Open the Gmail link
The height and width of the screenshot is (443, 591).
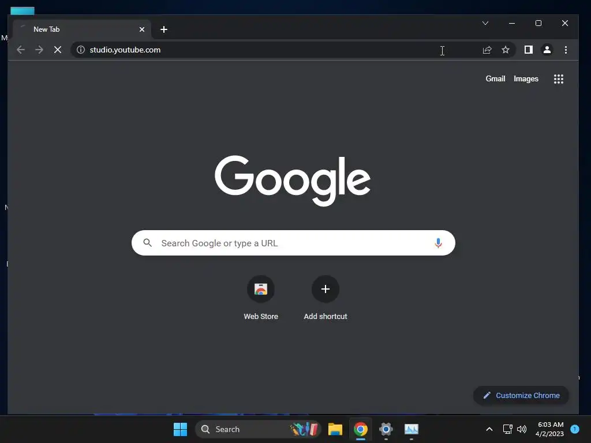tap(495, 78)
